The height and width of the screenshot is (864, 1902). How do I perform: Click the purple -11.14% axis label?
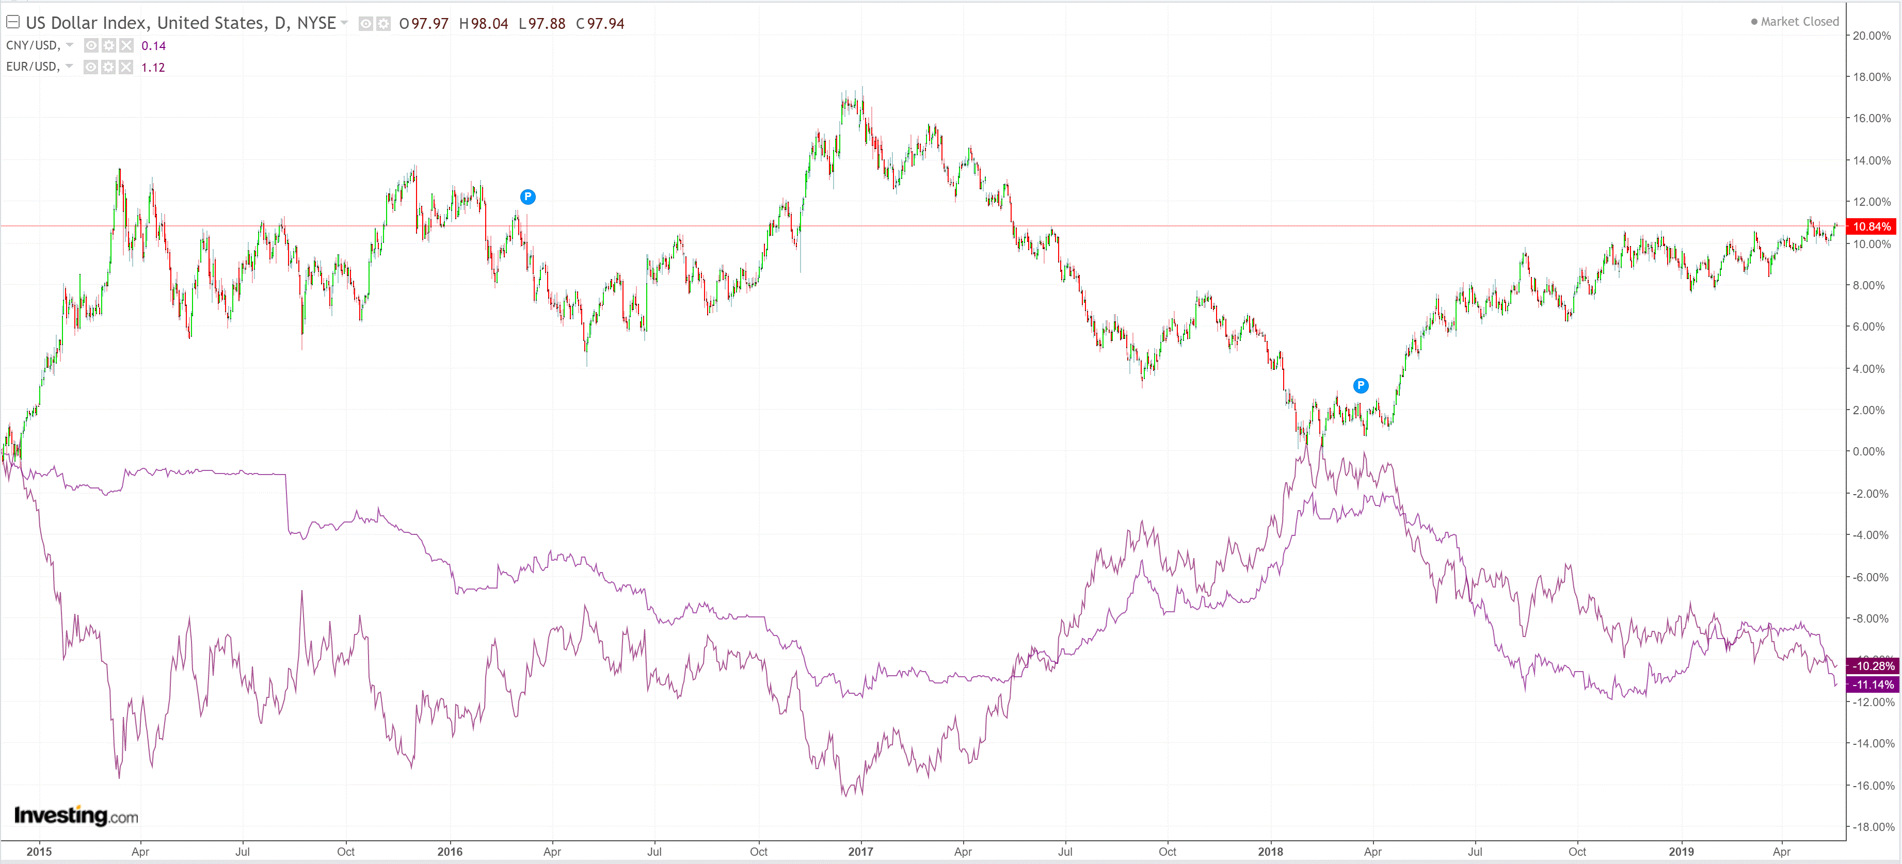(x=1873, y=684)
